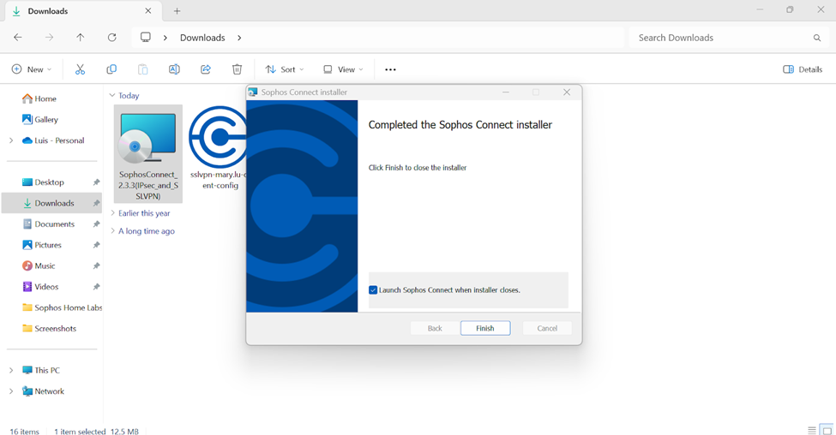Screen dimensions: 836x435
Task: Unpin Downloads using its pin icon
Action: (x=97, y=203)
